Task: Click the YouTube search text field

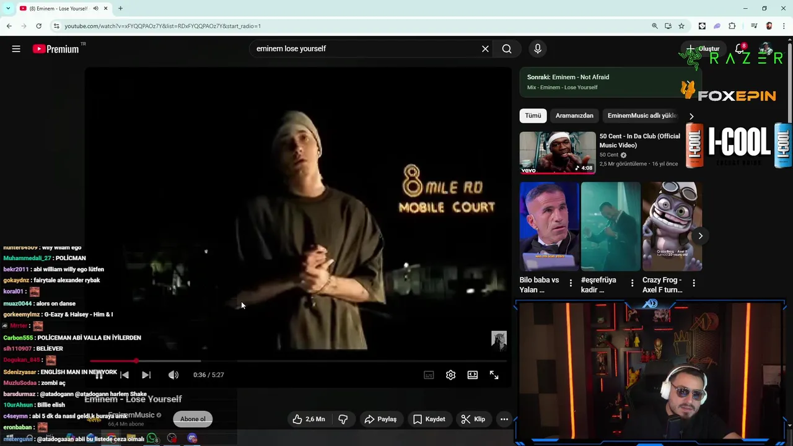Action: pos(364,49)
